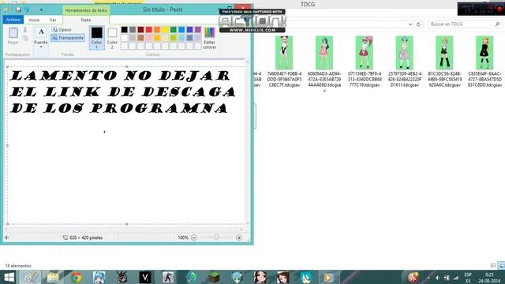Viewport: 505px width, 284px height.
Task: Open thumbnail B1C3DC56-824B in TDCG window
Action: [444, 53]
